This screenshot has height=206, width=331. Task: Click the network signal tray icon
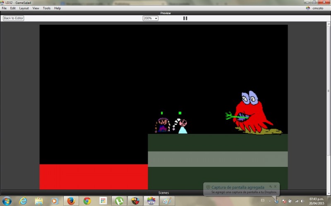tap(296, 201)
